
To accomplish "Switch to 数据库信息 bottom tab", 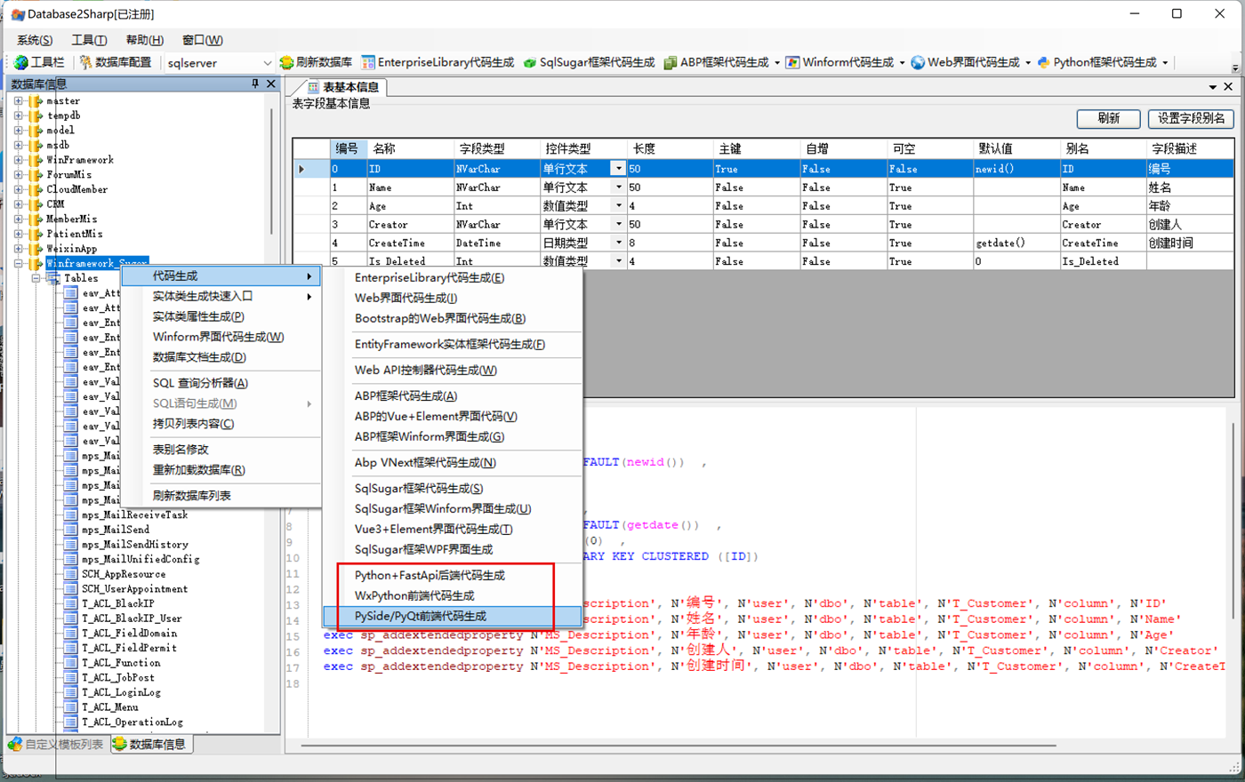I will (150, 744).
